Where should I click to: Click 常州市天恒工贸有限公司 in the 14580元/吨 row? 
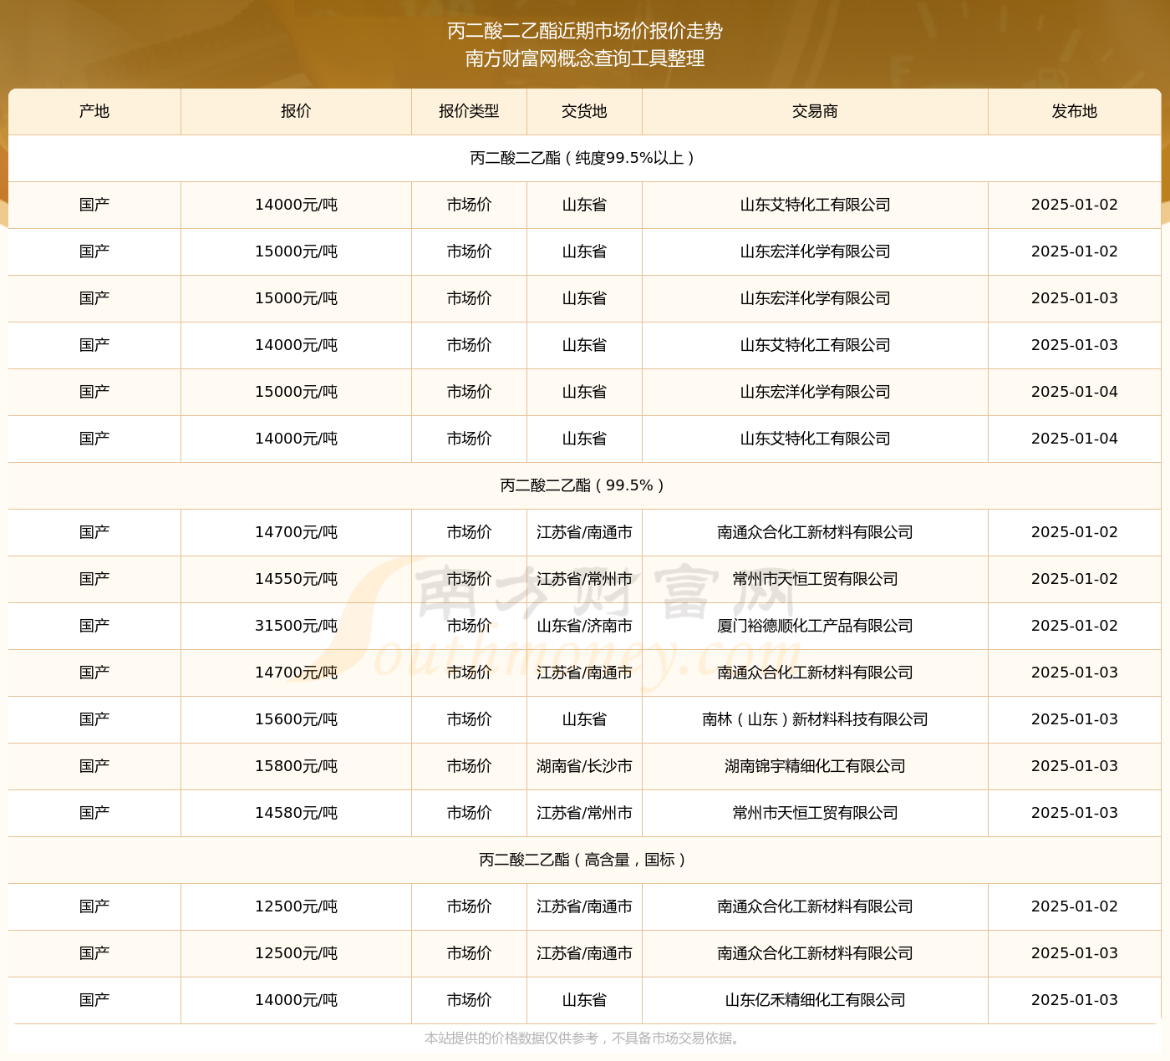815,813
